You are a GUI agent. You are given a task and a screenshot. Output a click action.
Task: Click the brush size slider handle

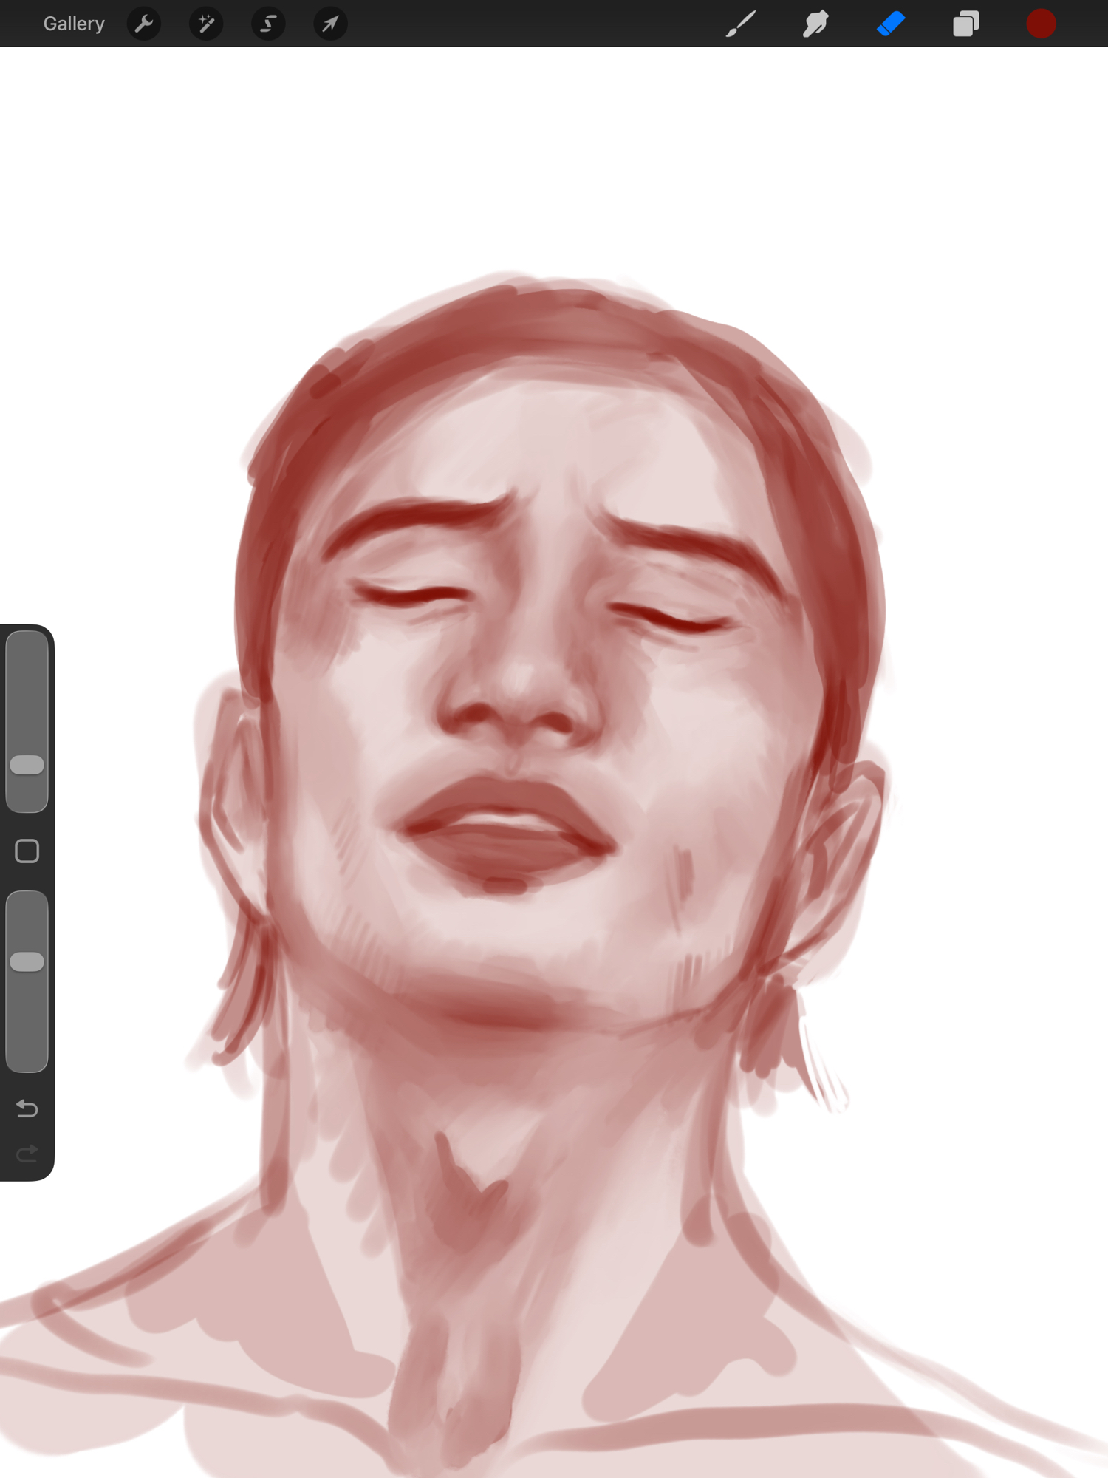[27, 765]
